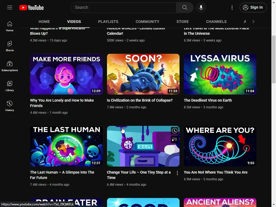276x207 pixels.
Task: Open the LYSSA VIRUS video thumbnail
Action: pos(220,74)
